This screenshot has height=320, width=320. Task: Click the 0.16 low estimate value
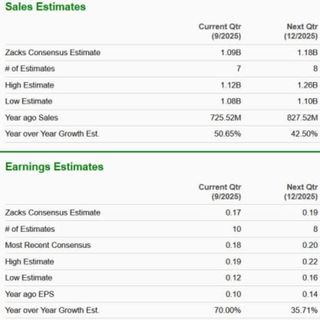coord(310,278)
